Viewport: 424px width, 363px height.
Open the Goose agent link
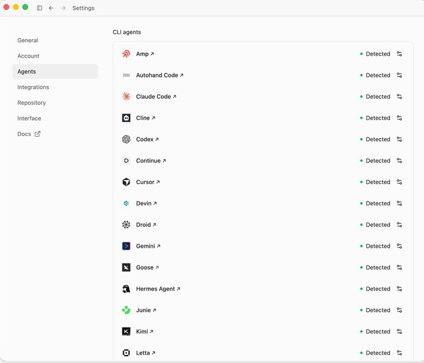(147, 268)
